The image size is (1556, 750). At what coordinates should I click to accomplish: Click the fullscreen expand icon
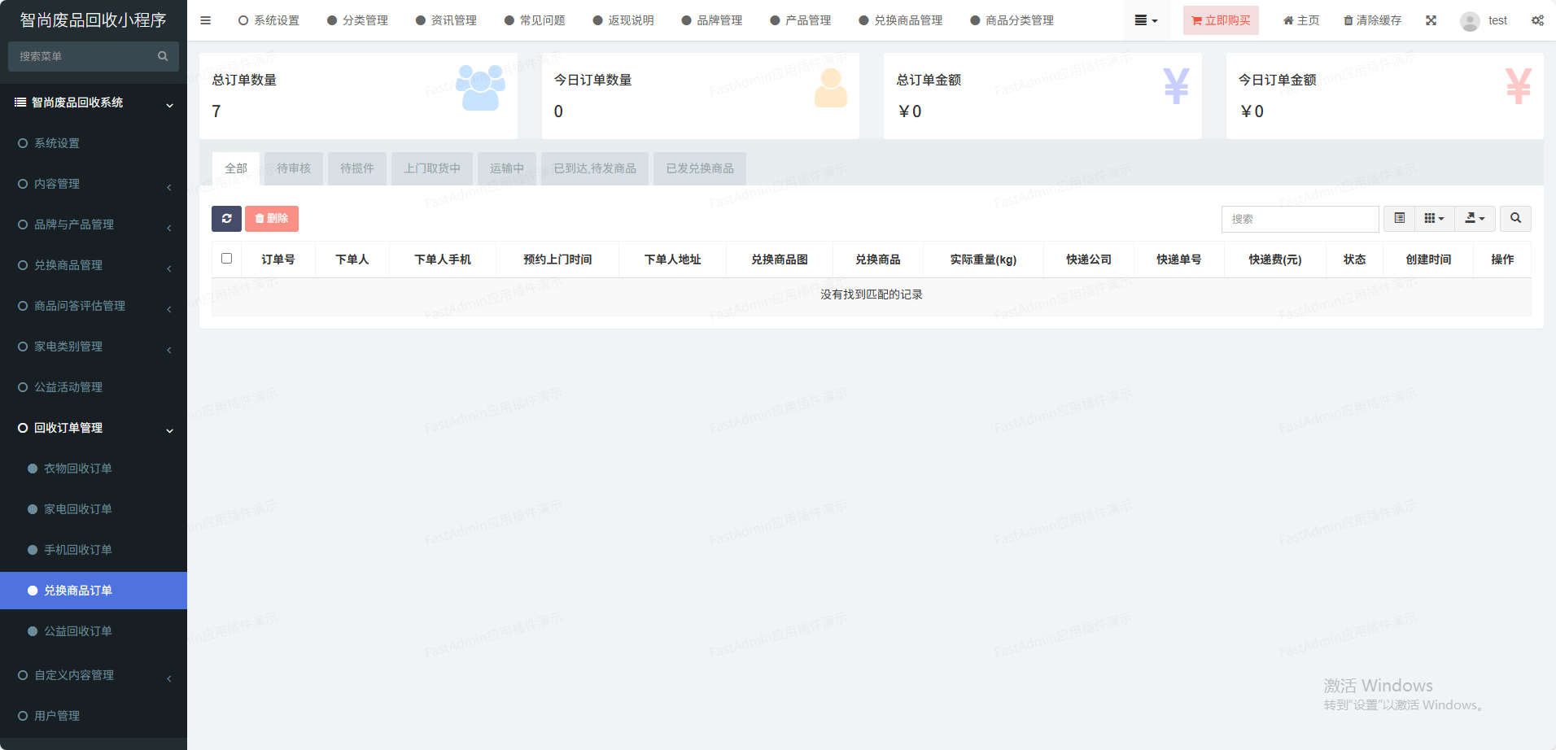(x=1431, y=20)
